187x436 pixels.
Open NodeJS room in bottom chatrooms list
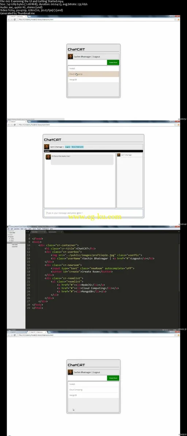93,384
